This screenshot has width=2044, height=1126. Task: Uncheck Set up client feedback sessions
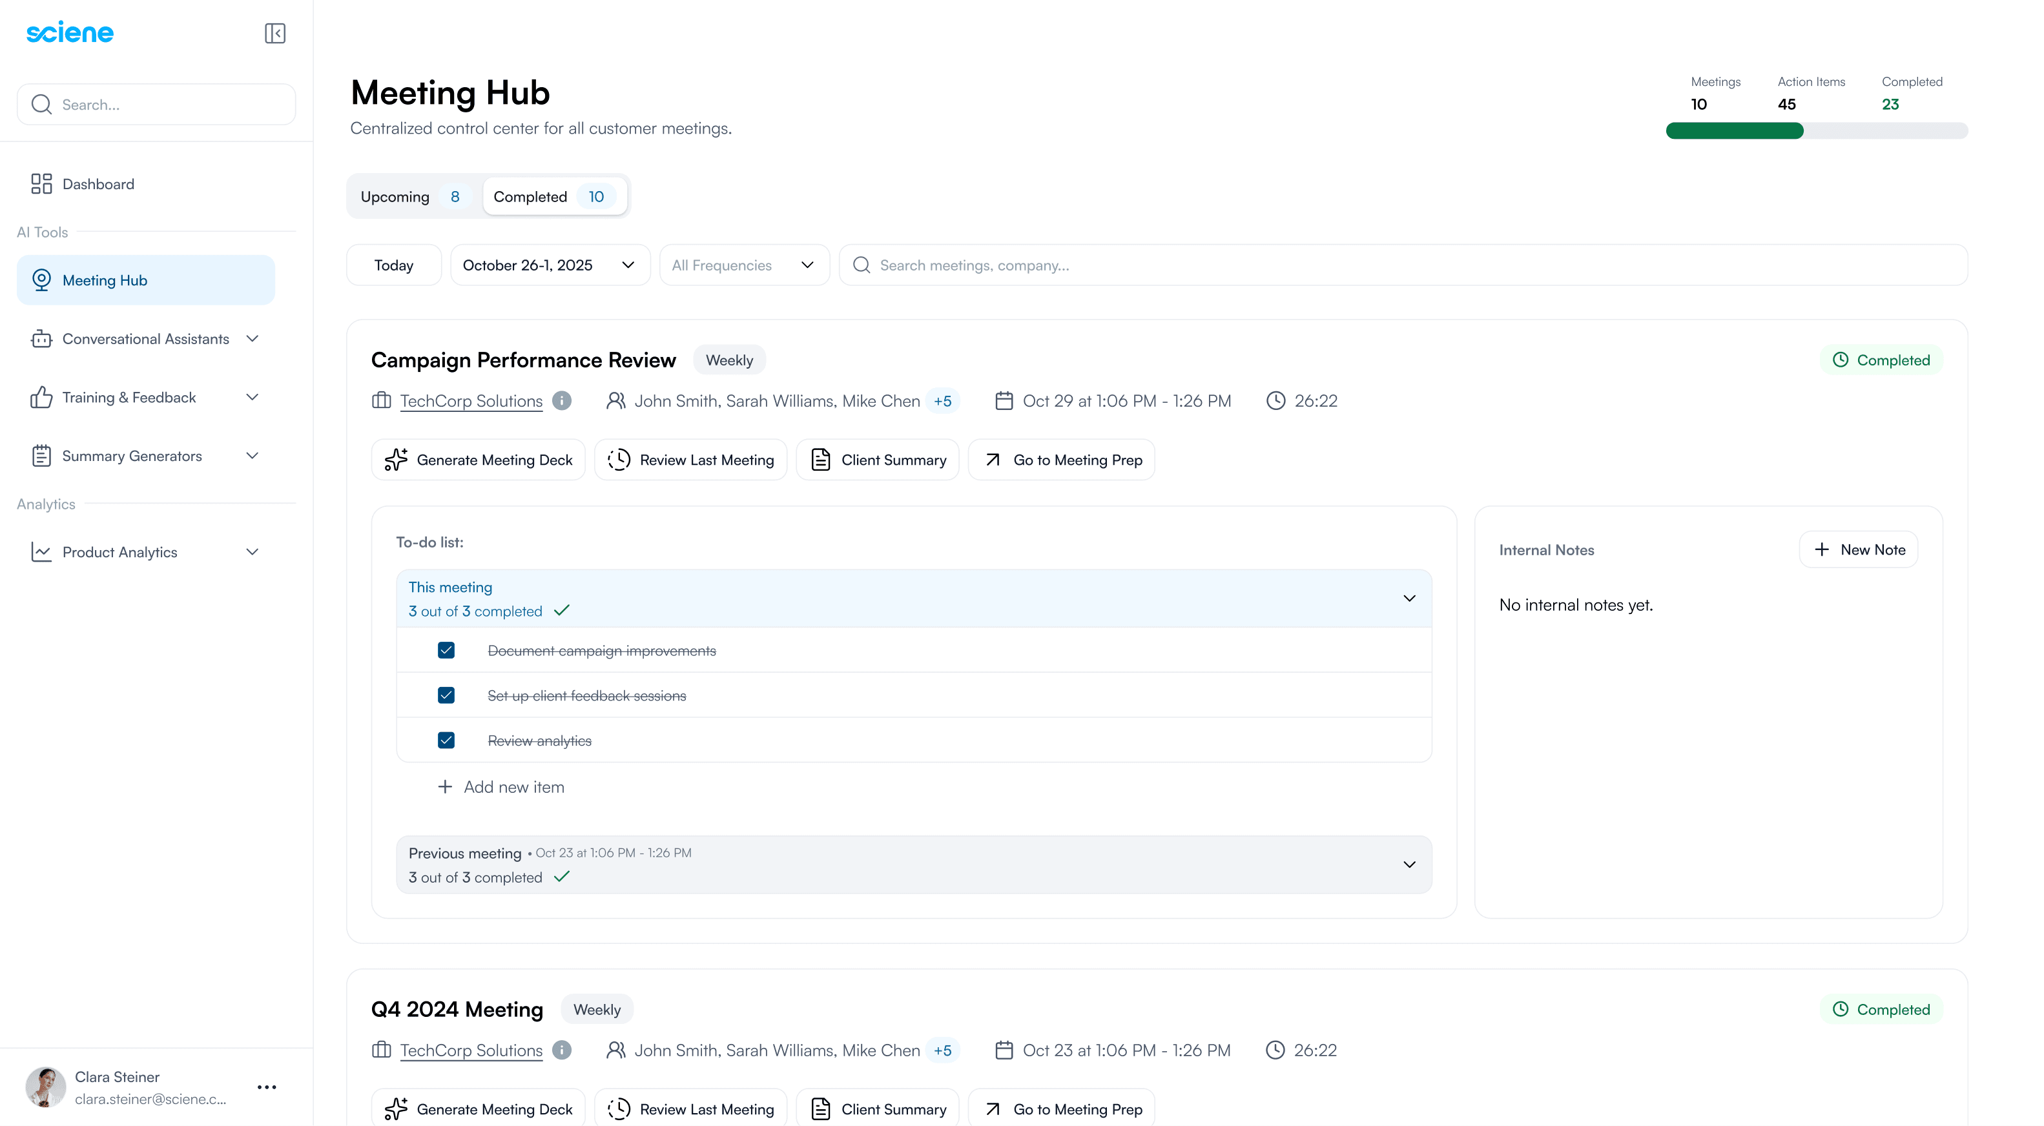[446, 696]
